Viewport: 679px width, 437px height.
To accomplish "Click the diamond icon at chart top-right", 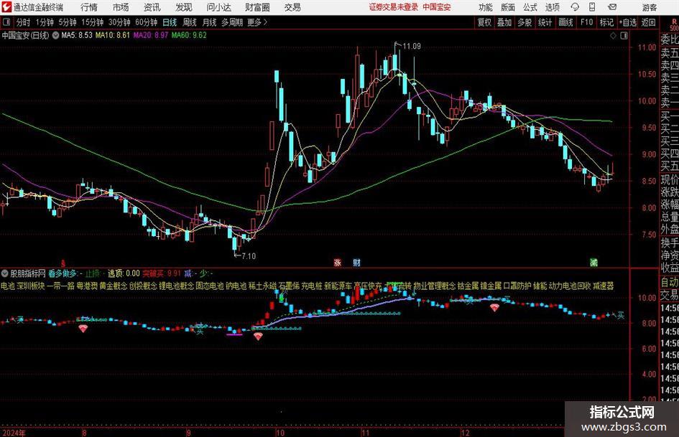I will point(613,36).
